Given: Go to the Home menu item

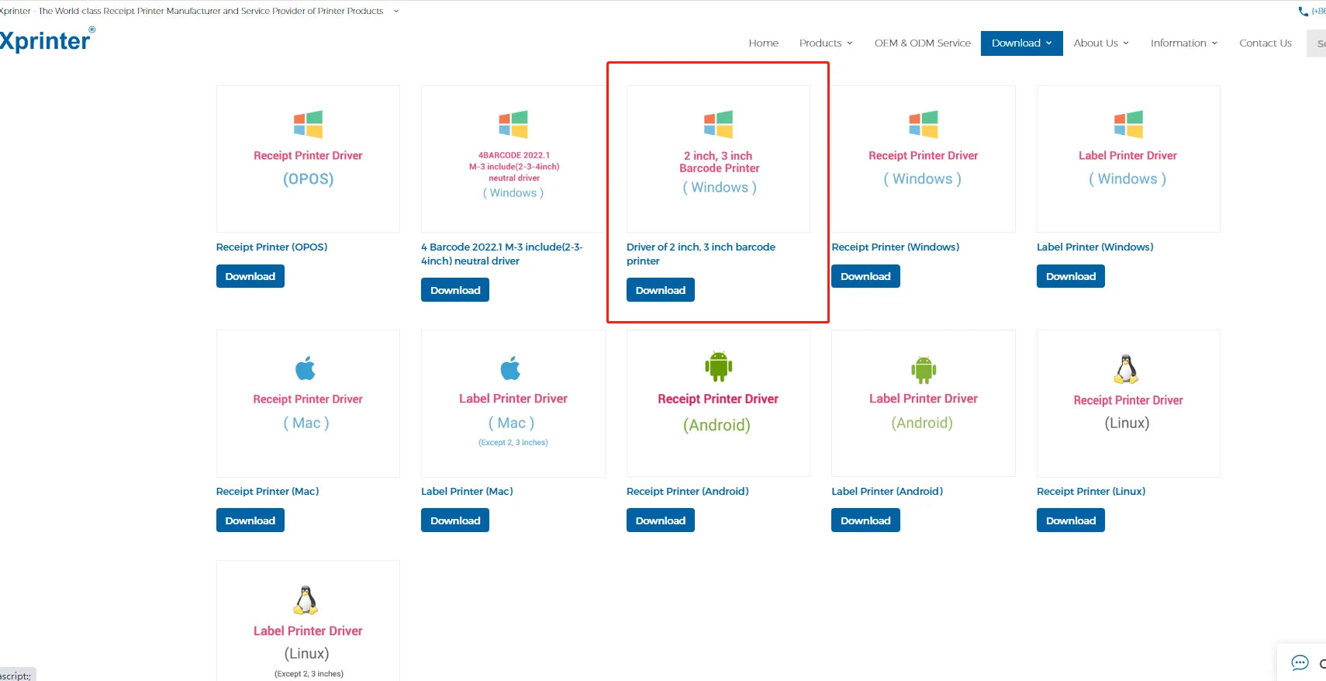Looking at the screenshot, I should click(x=764, y=43).
